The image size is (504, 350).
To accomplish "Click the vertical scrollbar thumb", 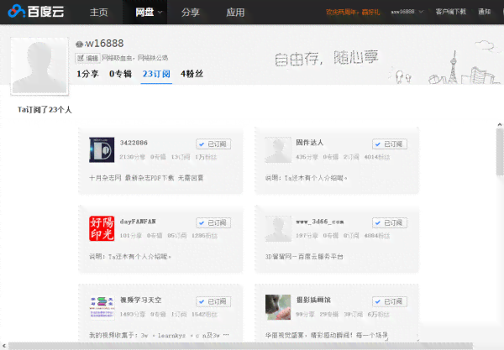I will pyautogui.click(x=500, y=152).
